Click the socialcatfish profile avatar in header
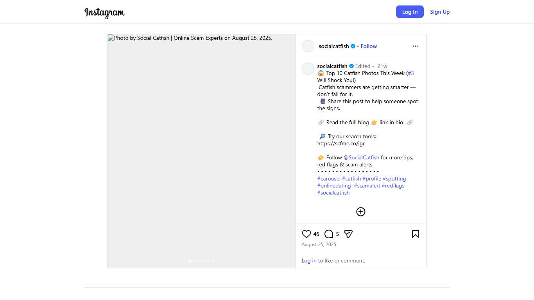 tap(308, 46)
